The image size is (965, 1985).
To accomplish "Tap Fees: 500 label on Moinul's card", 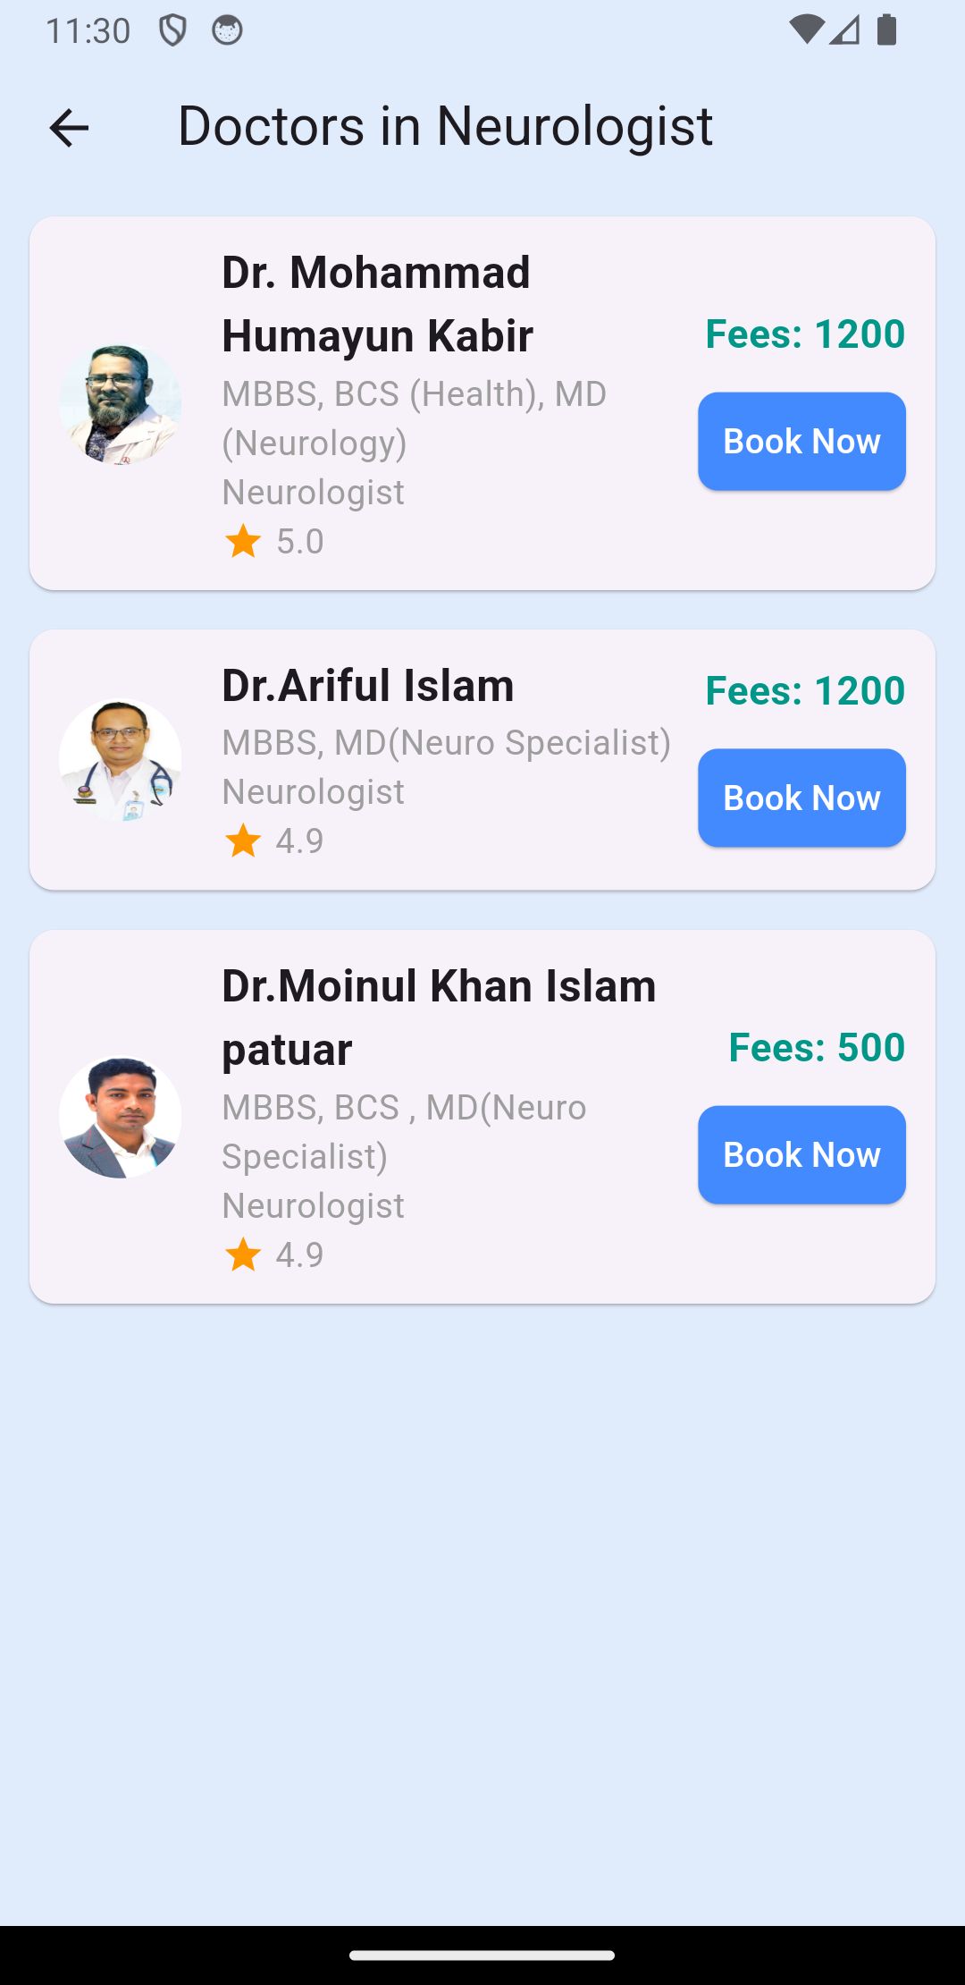I will (817, 1047).
